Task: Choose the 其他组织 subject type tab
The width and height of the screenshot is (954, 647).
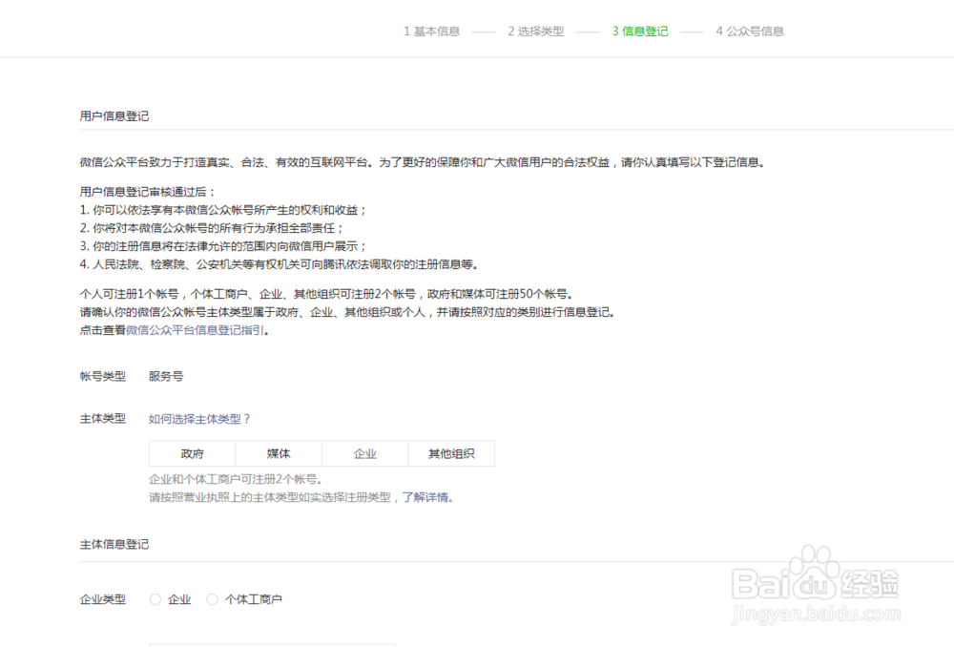Action: coord(450,452)
